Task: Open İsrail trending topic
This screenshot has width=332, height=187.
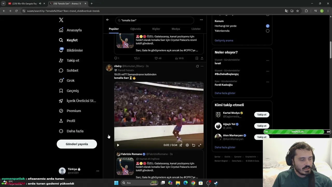Action: point(218,63)
